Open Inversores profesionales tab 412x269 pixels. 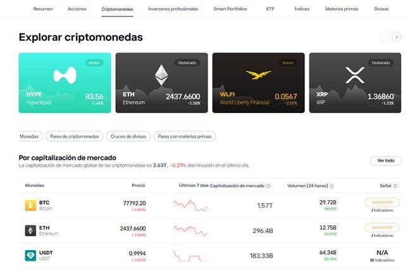(173, 9)
